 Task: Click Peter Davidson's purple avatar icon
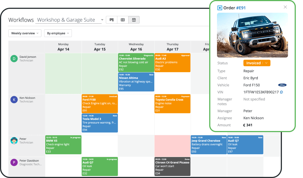[x=14, y=163]
